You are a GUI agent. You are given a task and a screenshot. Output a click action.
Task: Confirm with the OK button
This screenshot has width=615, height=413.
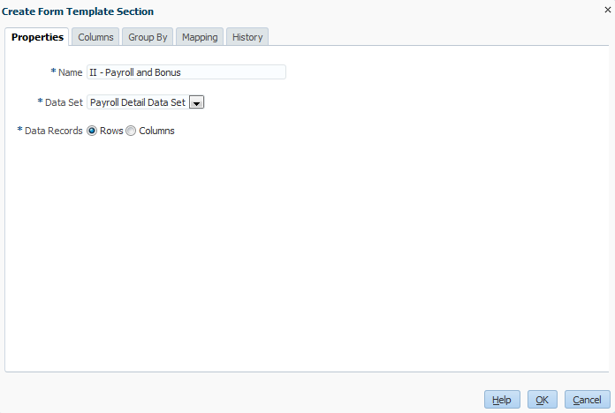542,400
